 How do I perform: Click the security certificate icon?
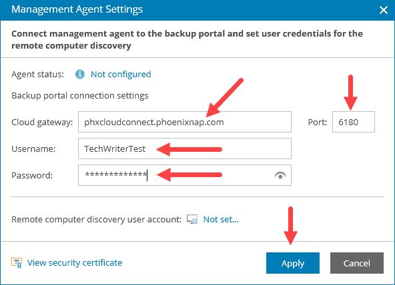(17, 262)
